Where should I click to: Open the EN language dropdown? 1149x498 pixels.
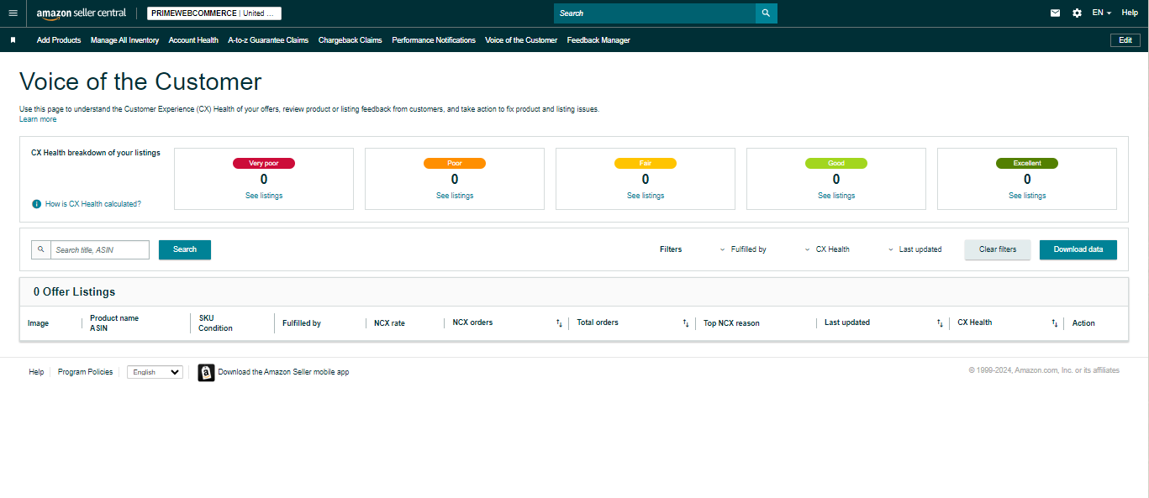pyautogui.click(x=1102, y=13)
